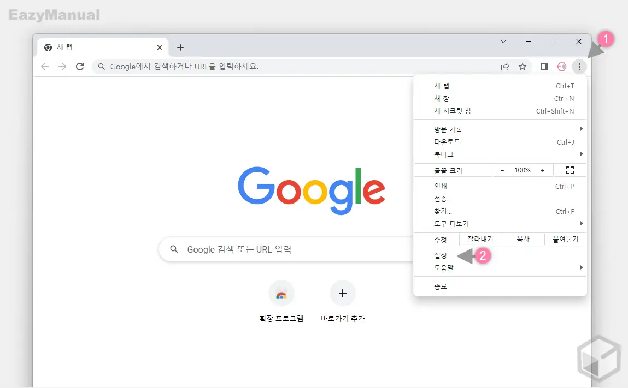Click the 바로가기 추가 shortcut button
628x388 pixels.
click(343, 302)
